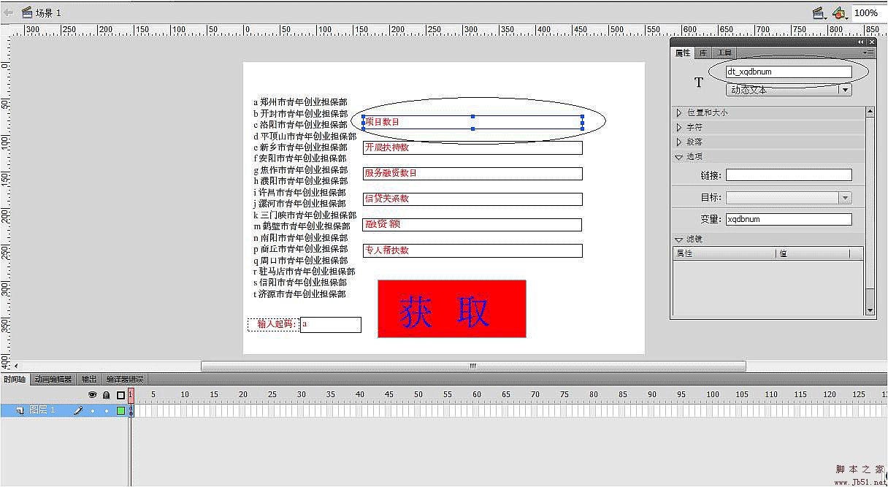
Task: Switch to the 库 tab
Action: coord(703,53)
